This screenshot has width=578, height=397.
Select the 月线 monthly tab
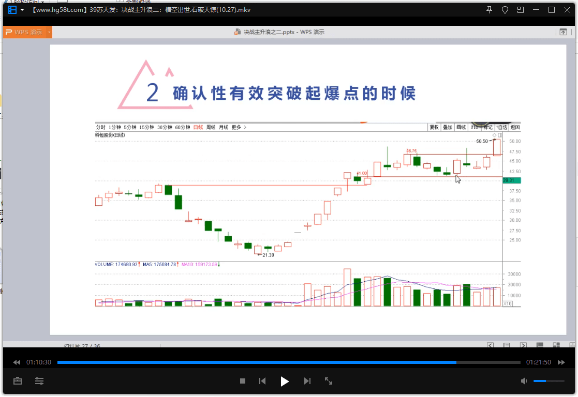224,128
